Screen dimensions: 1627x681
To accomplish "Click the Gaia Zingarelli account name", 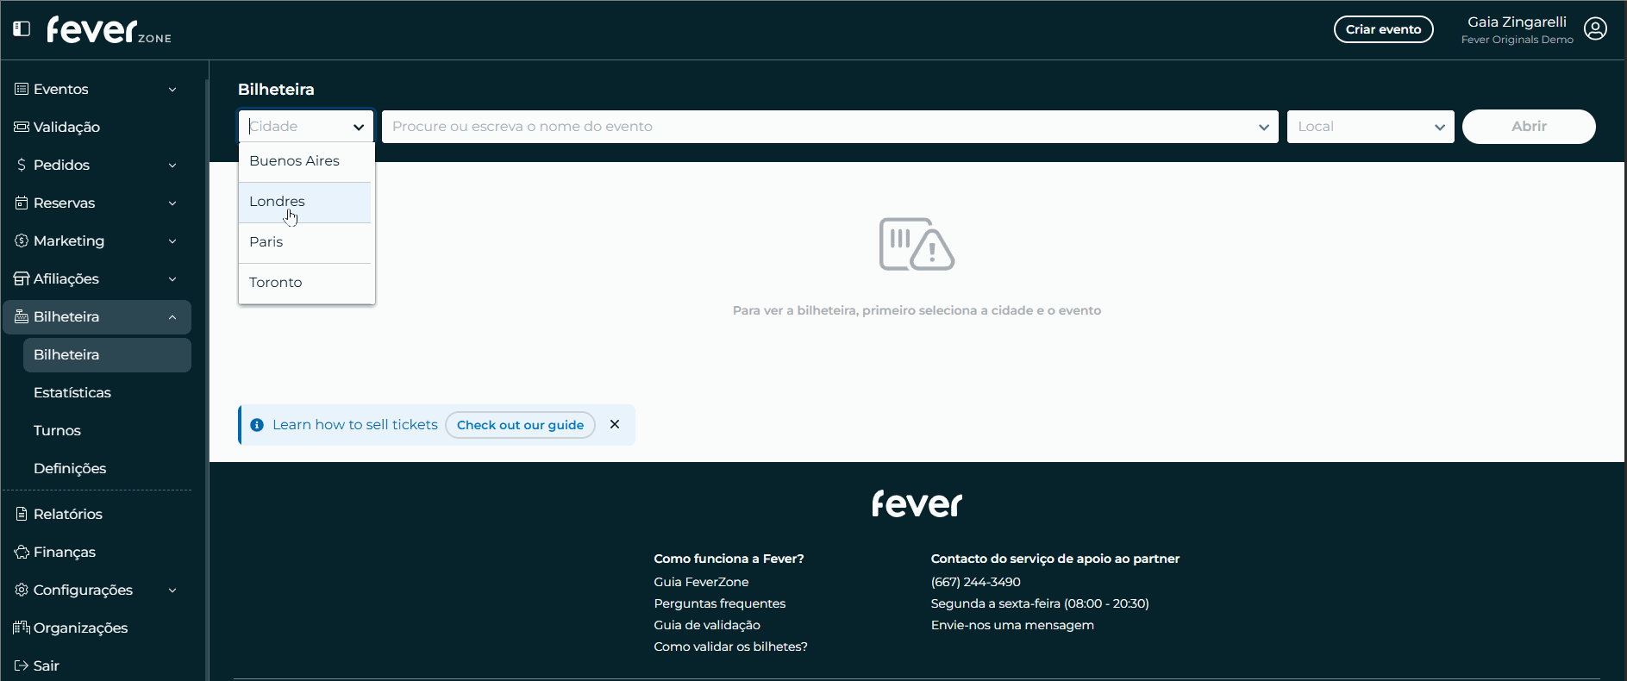I will (1517, 22).
